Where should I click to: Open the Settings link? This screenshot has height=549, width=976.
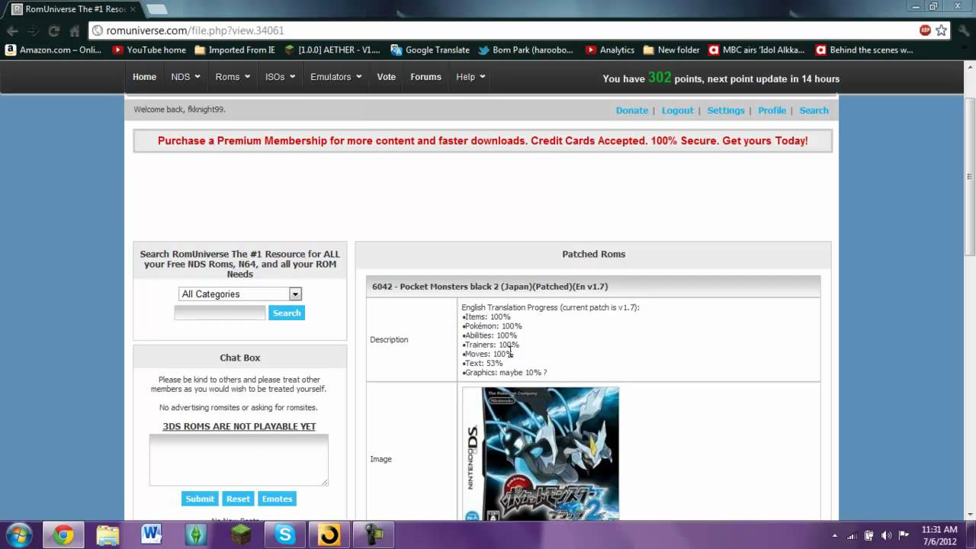[x=726, y=111]
